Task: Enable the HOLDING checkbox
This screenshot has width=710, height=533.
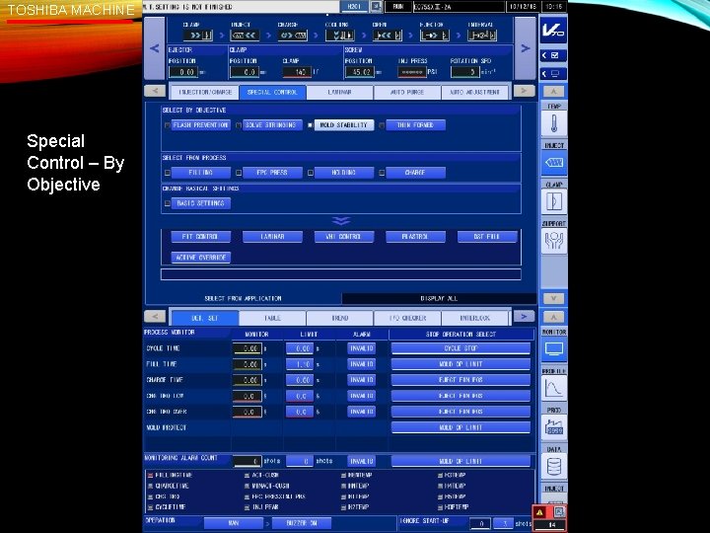Action: [x=311, y=173]
